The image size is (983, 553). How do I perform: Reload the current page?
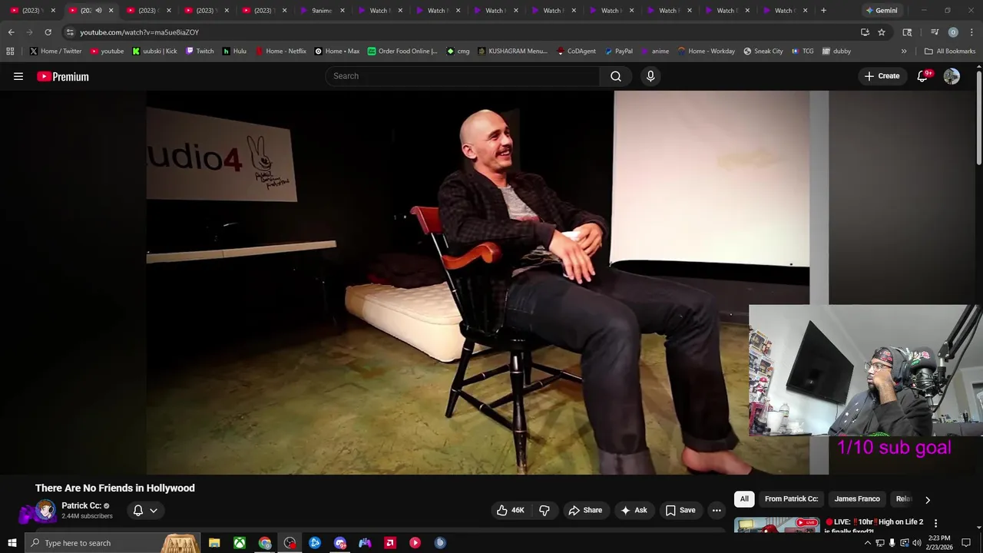(48, 32)
